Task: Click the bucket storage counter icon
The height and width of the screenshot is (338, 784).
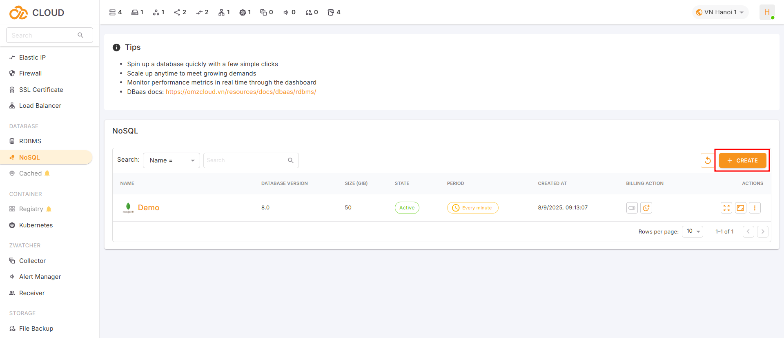Action: point(331,12)
